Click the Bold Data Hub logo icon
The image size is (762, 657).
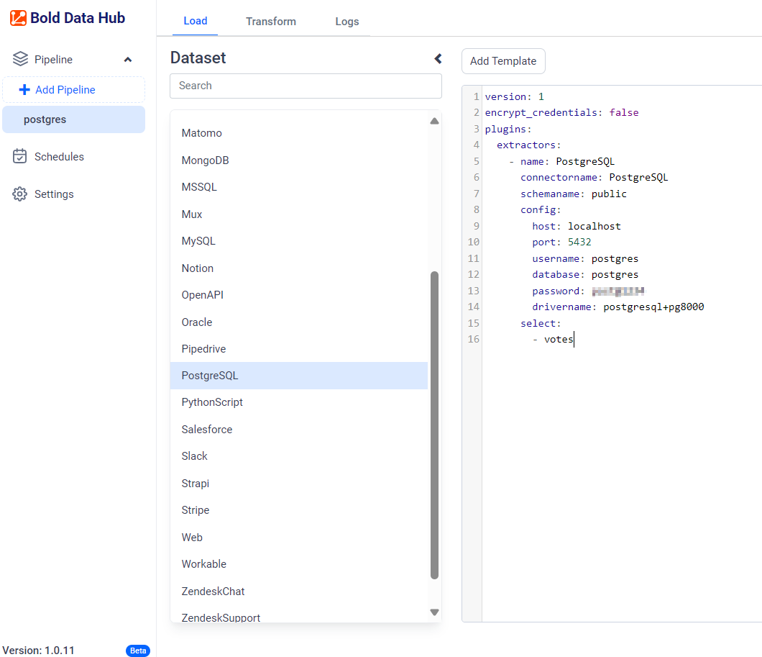tap(19, 17)
